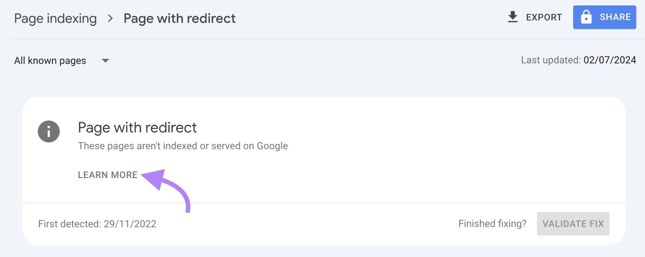Expand the All known pages filter arrow
Image resolution: width=645 pixels, height=257 pixels.
tap(105, 61)
